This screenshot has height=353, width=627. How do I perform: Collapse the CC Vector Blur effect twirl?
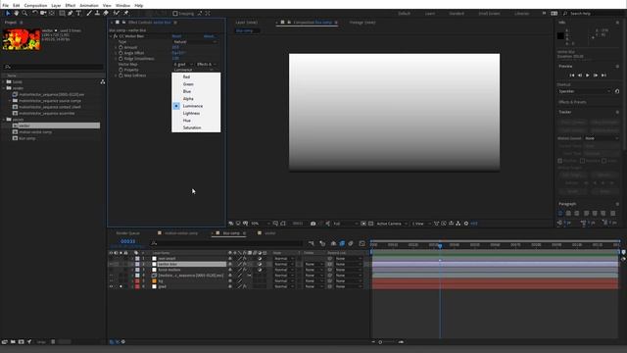click(111, 36)
